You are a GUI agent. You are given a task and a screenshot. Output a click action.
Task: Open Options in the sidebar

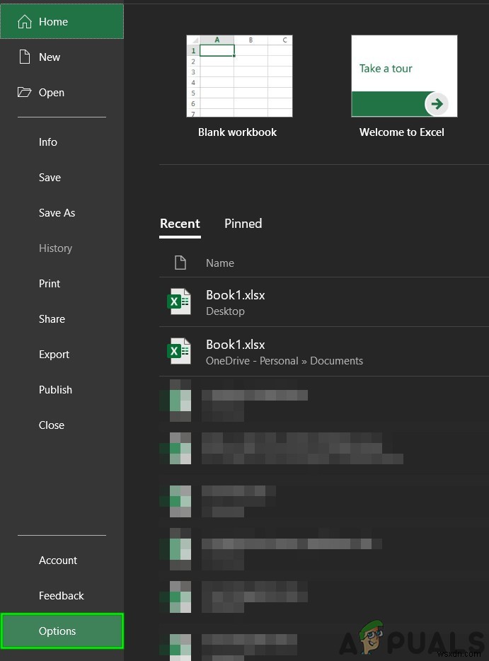(x=57, y=631)
